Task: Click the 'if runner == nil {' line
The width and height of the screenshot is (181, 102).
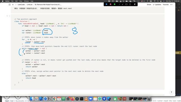Action: click(30, 62)
